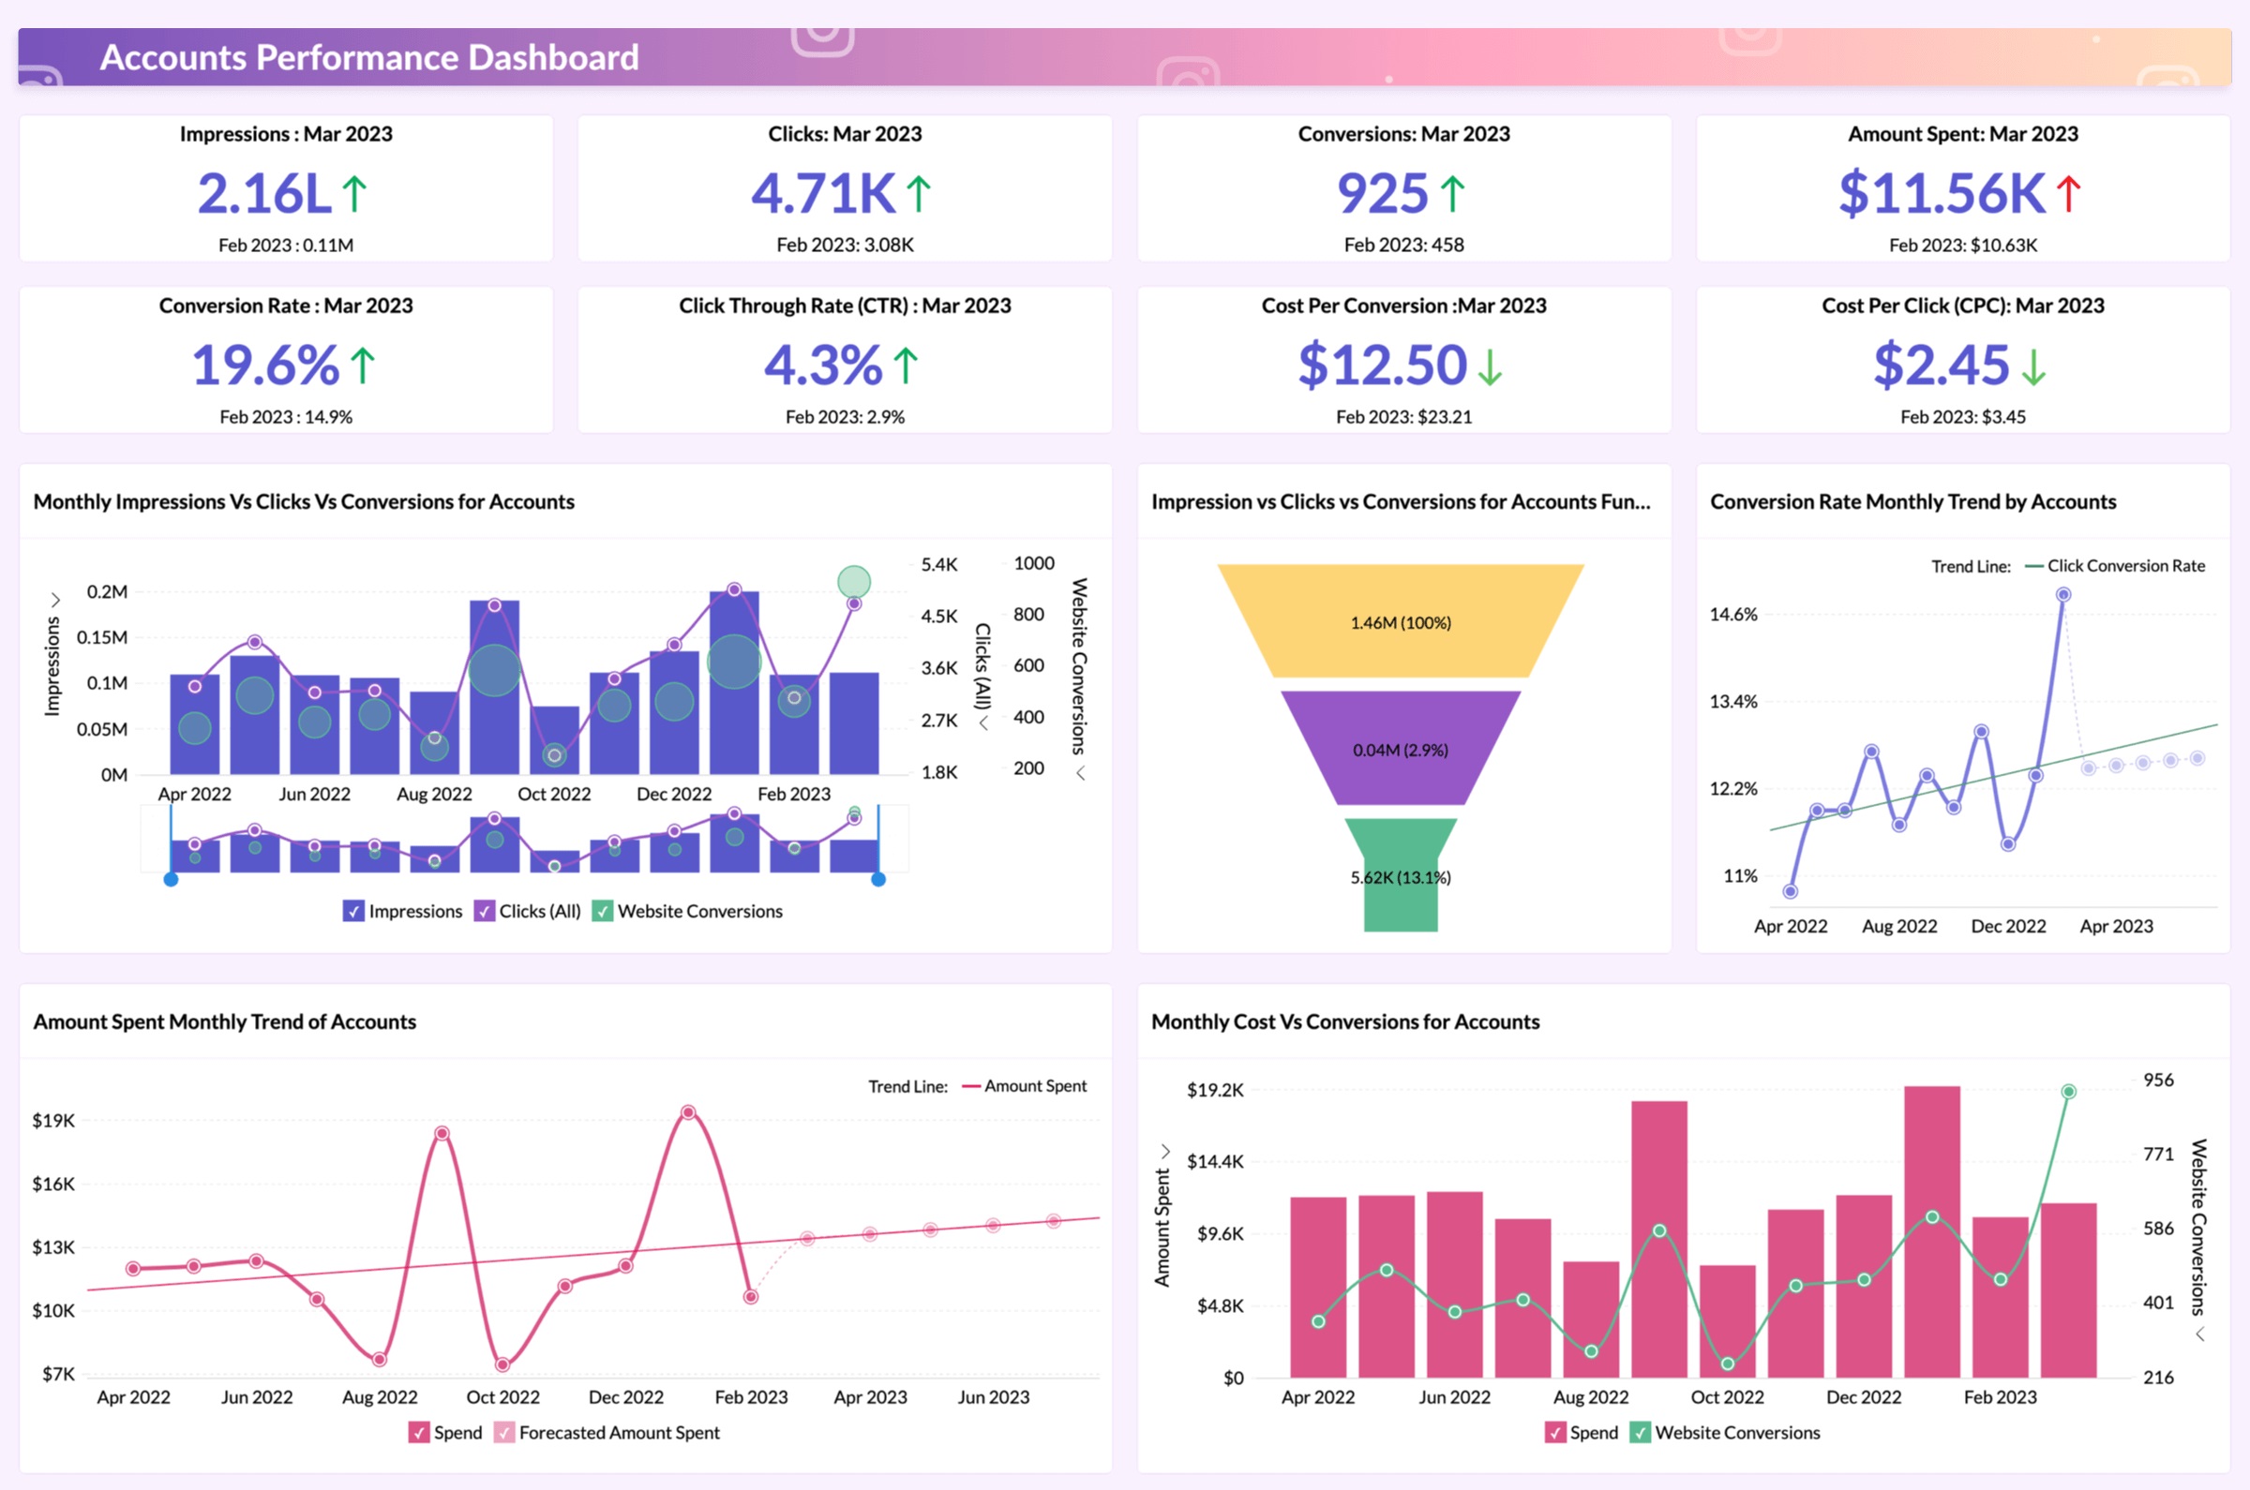Image resolution: width=2250 pixels, height=1490 pixels.
Task: Expand the chevron above Amount Spent axis label
Action: tap(1164, 1152)
